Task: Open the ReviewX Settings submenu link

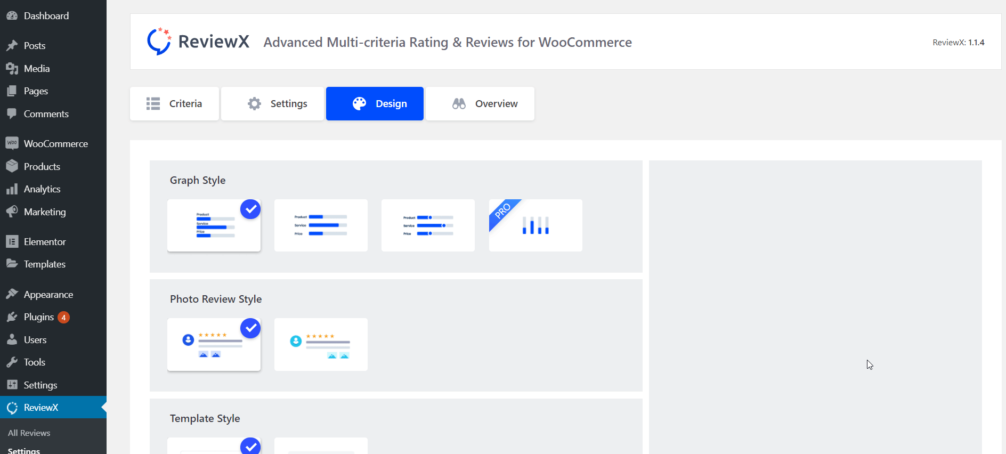Action: click(x=24, y=450)
